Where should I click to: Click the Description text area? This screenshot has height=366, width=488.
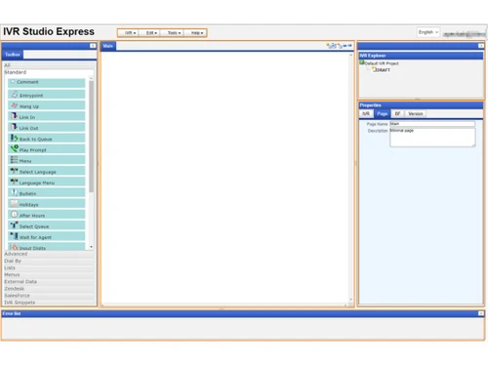click(432, 138)
